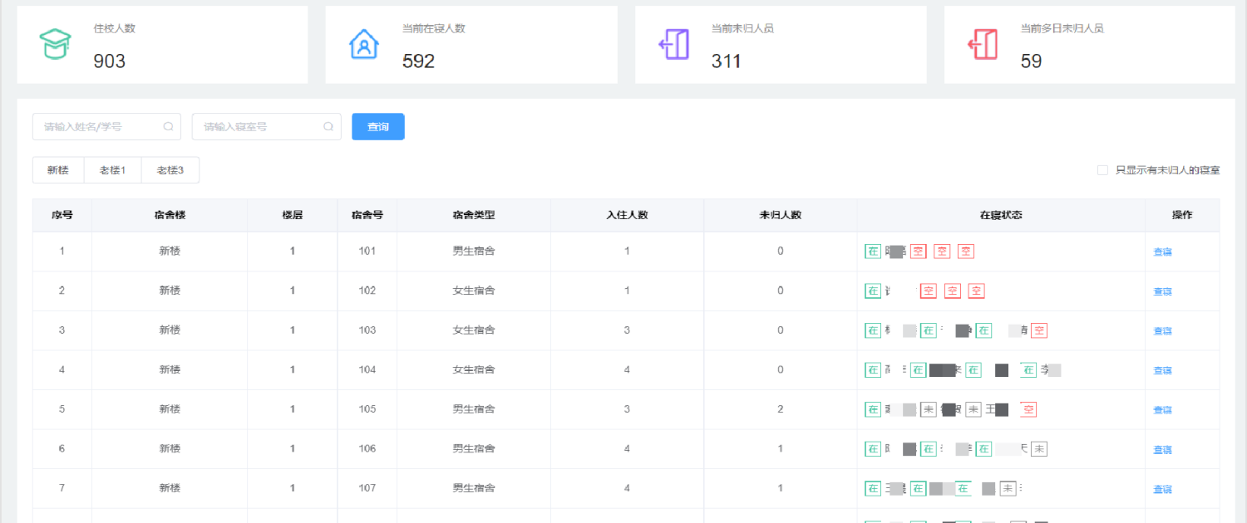The width and height of the screenshot is (1247, 523).
Task: Switch to the 新楼 building tab
Action: [58, 170]
